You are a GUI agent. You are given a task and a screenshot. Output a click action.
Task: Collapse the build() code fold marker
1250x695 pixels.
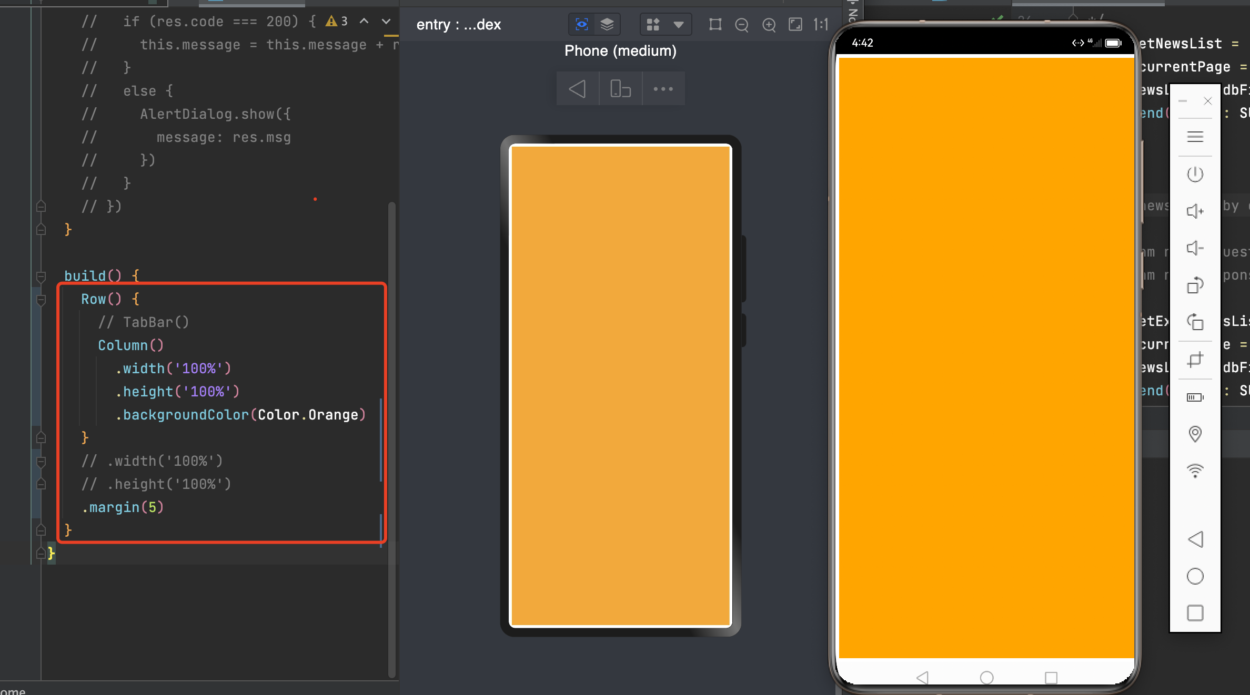click(41, 276)
